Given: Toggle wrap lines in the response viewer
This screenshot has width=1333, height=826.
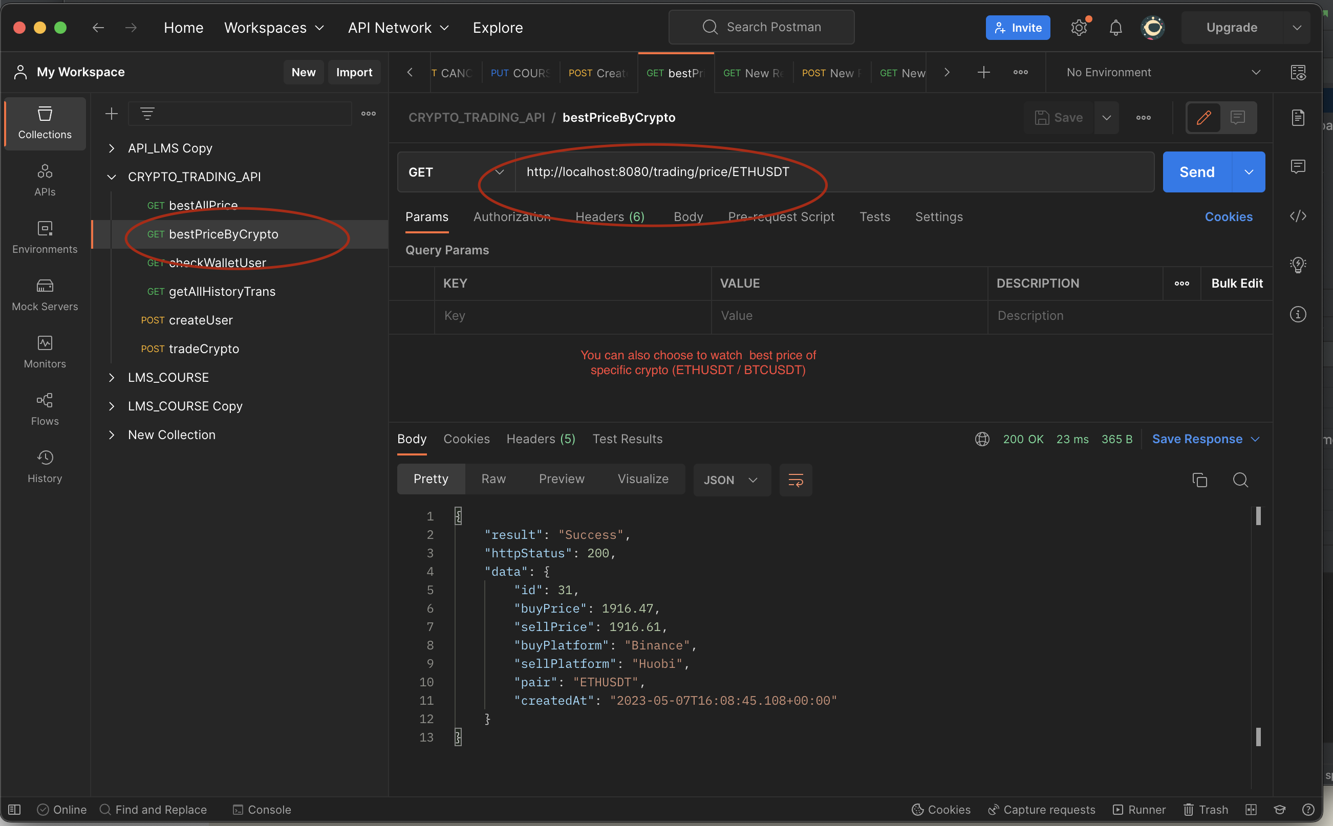Looking at the screenshot, I should coord(795,480).
